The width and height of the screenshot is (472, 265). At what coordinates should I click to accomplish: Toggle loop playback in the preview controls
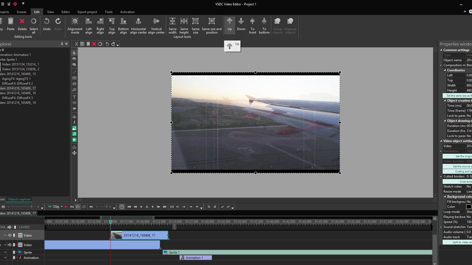coord(84,207)
